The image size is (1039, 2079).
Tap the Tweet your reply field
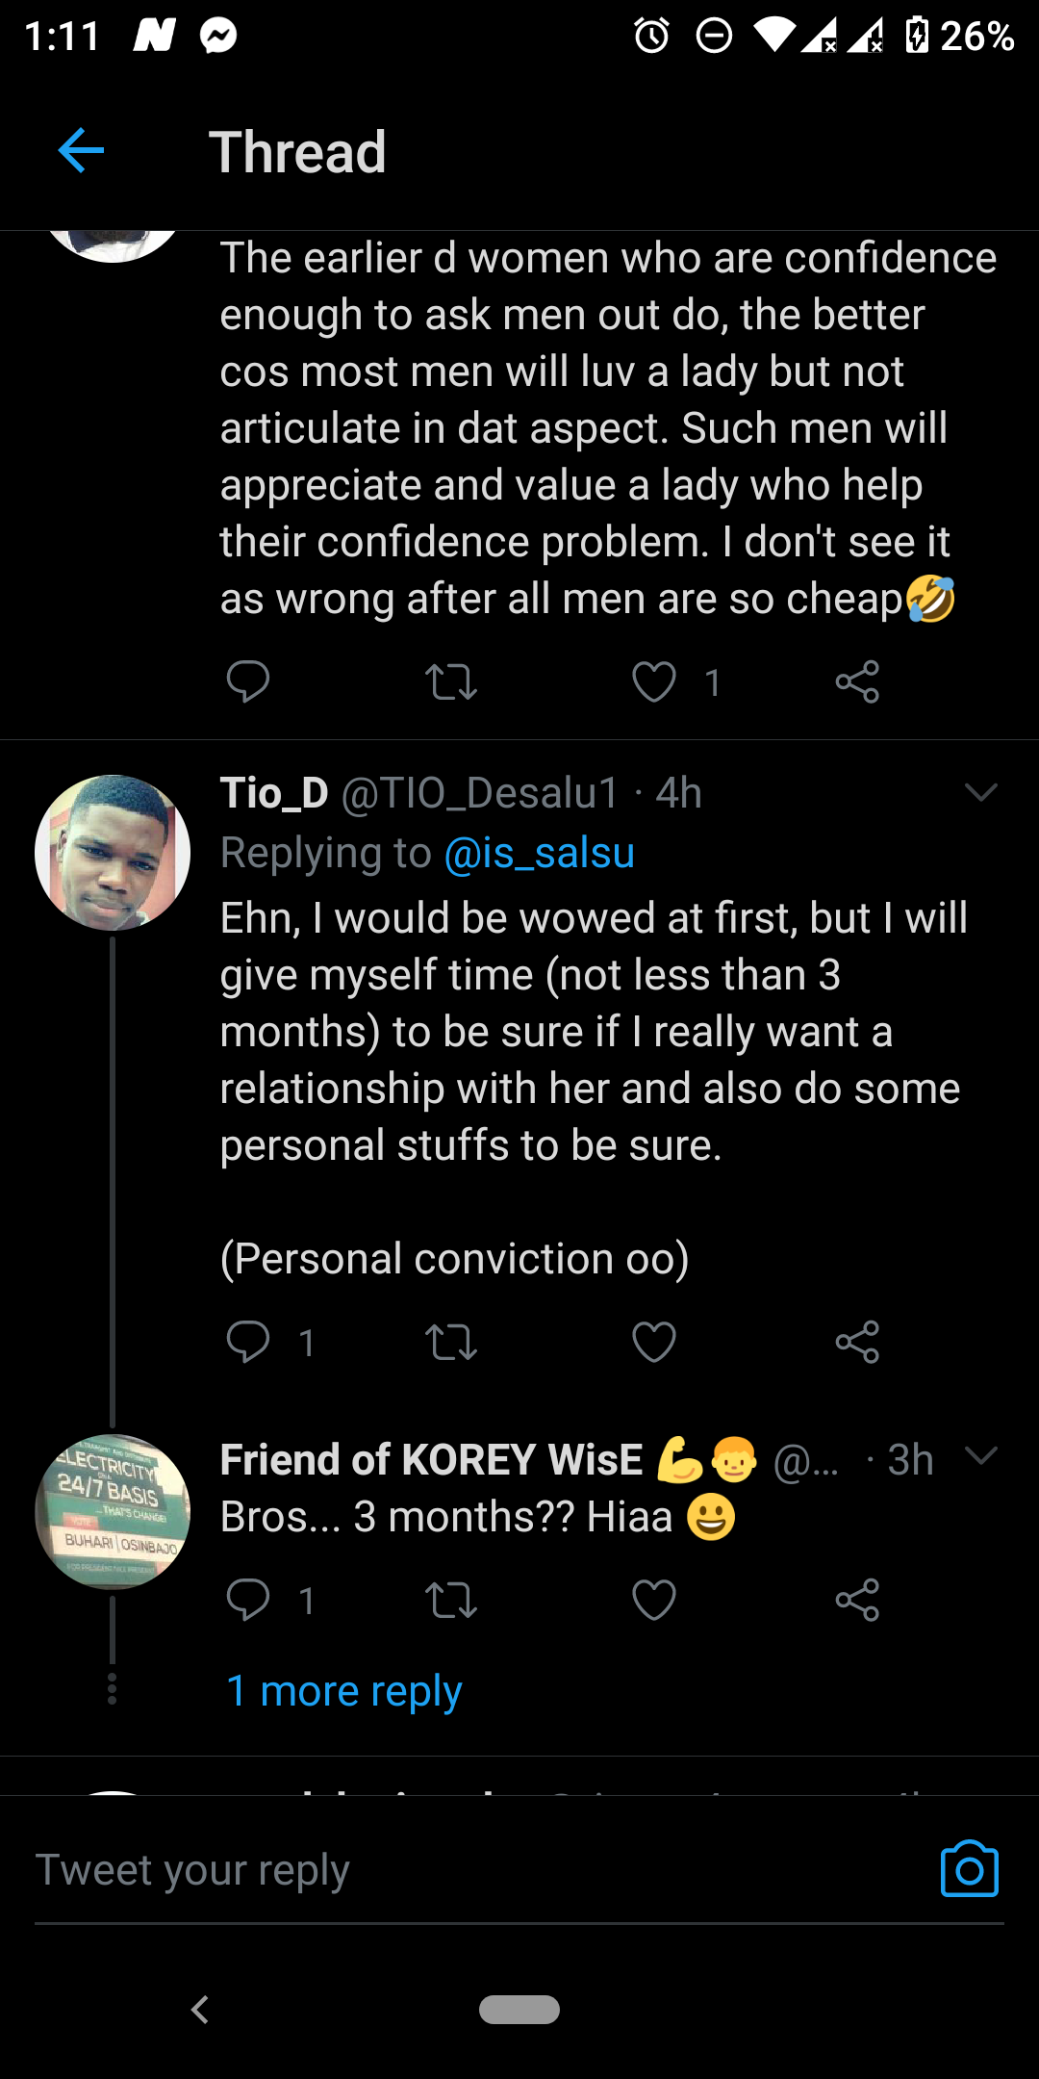481,1871
